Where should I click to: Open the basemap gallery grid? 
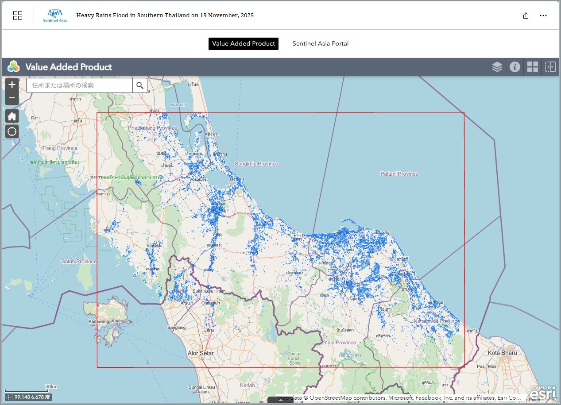532,67
